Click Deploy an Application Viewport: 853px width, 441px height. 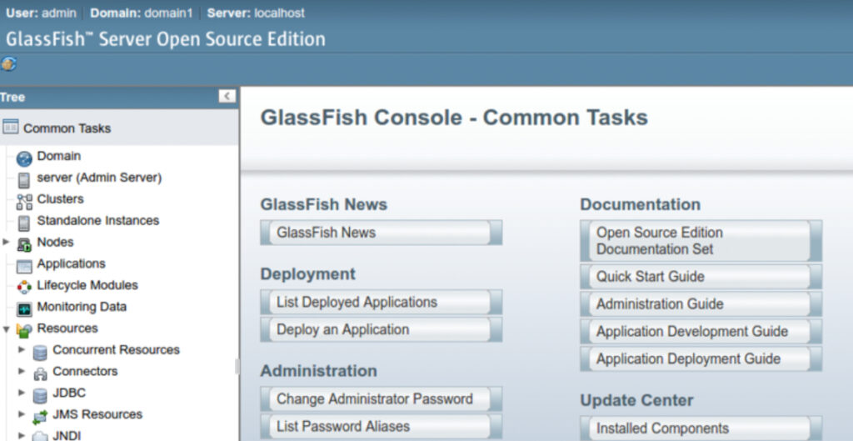tap(381, 329)
